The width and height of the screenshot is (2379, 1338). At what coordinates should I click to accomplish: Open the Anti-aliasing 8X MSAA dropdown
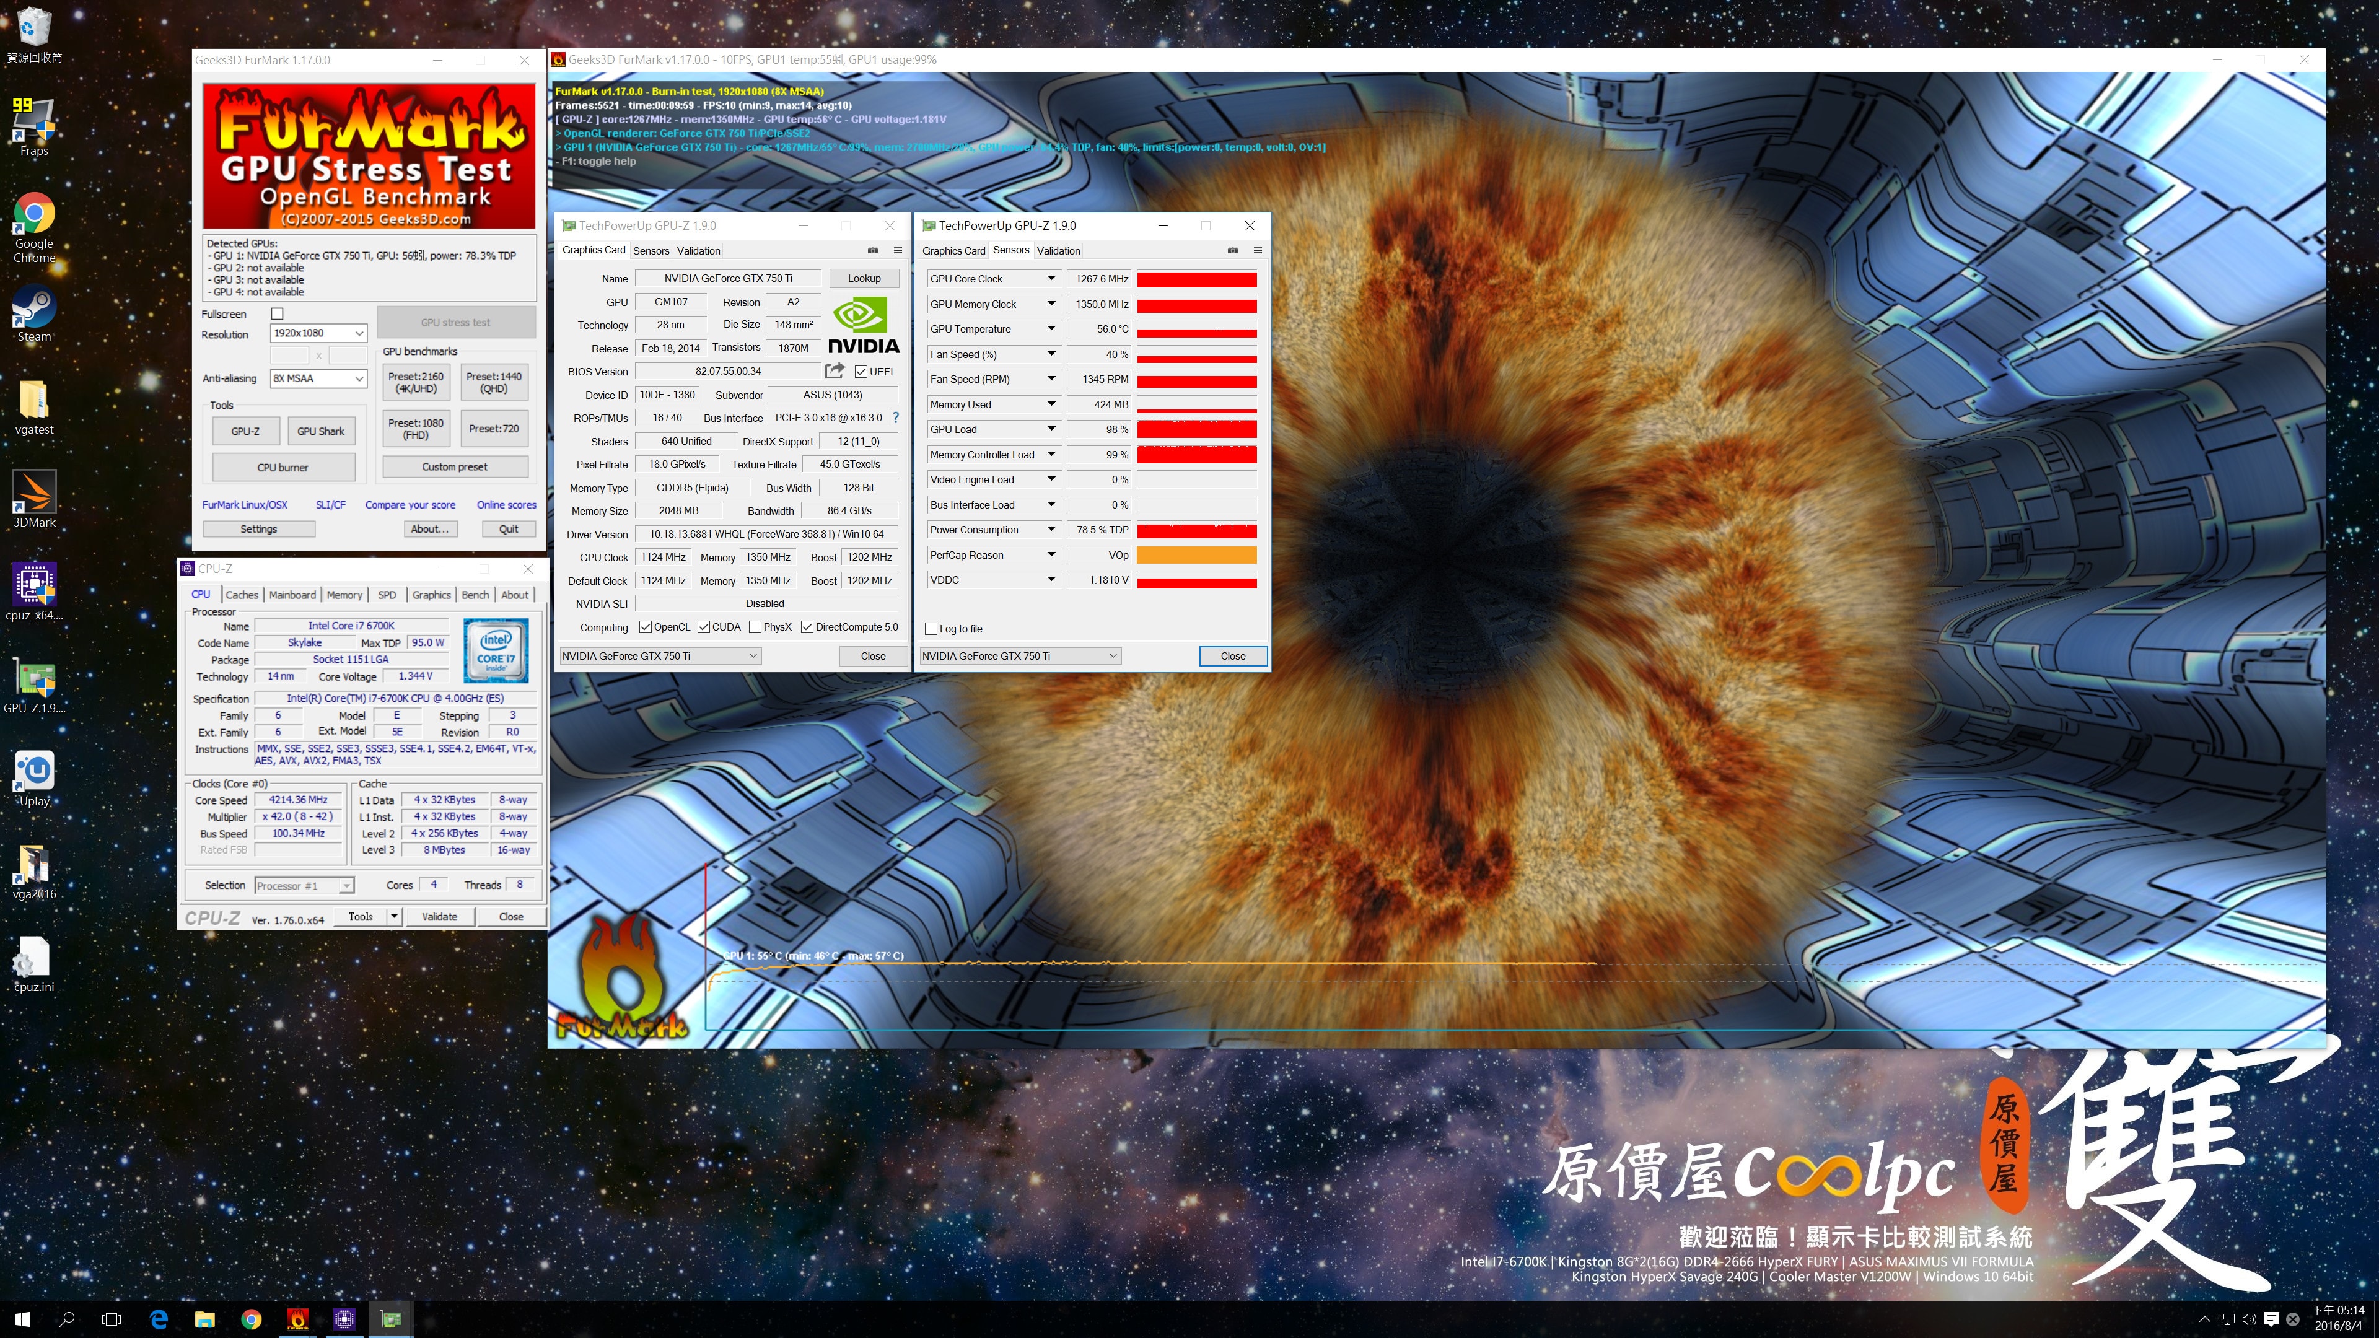318,378
